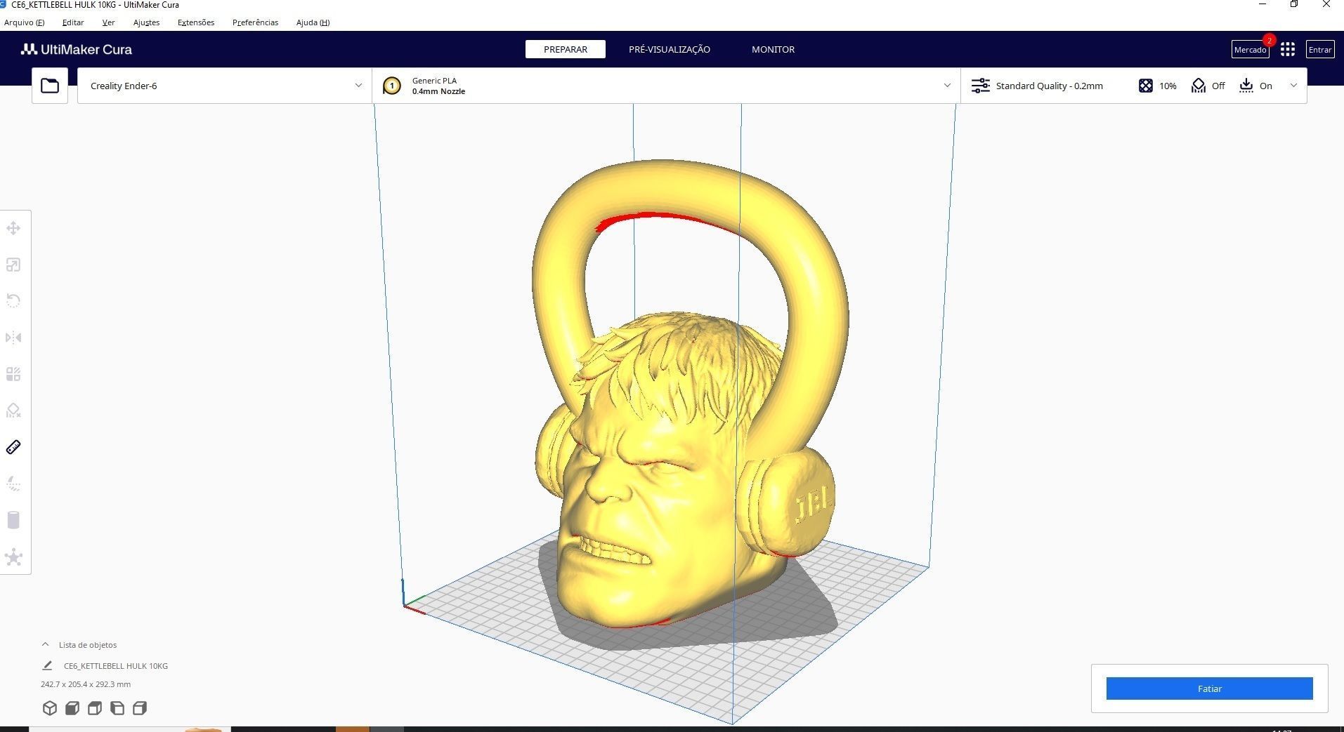Open the Ajuda menu
Image resolution: width=1344 pixels, height=732 pixels.
(313, 22)
